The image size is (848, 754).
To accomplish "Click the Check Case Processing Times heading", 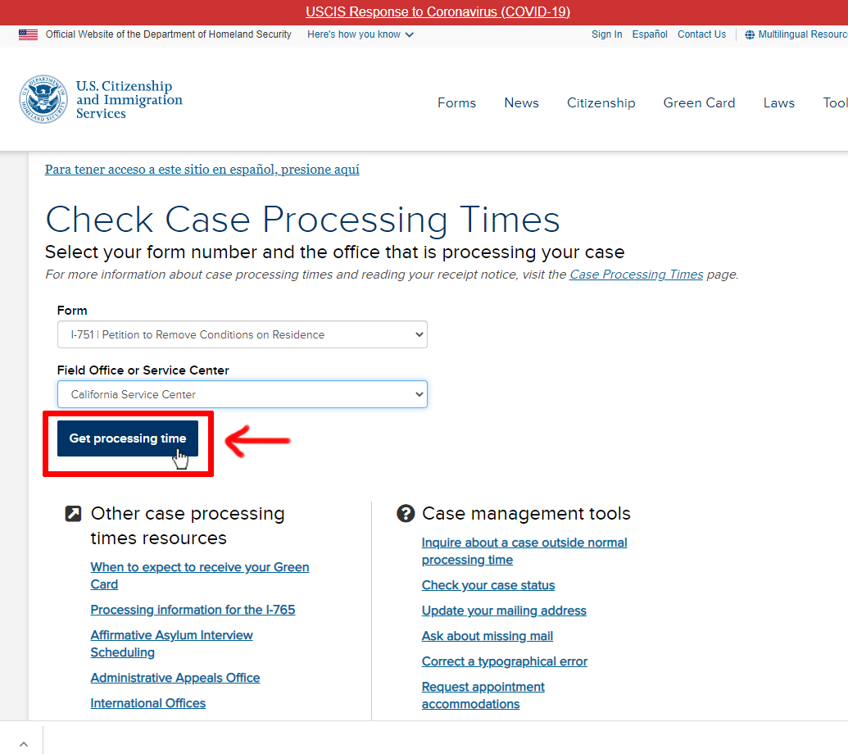I will [302, 219].
